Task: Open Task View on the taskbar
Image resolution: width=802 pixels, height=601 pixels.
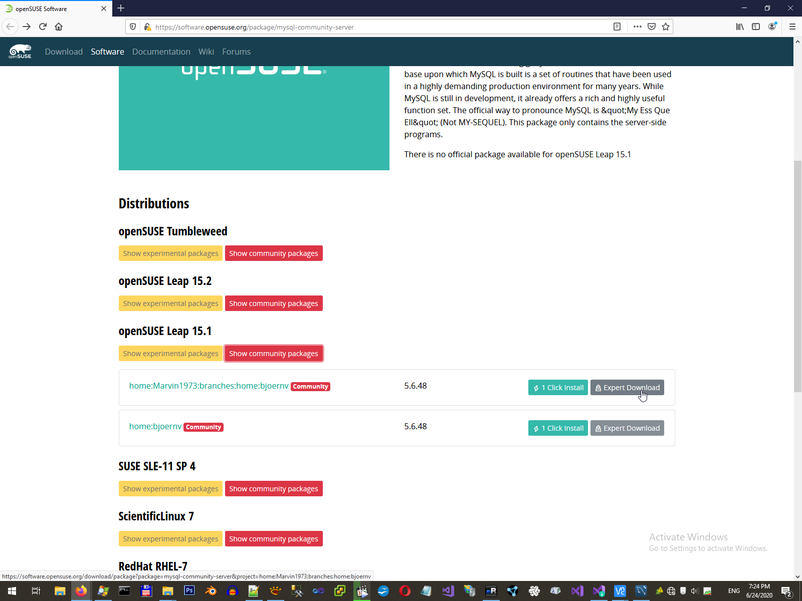Action: [36, 591]
